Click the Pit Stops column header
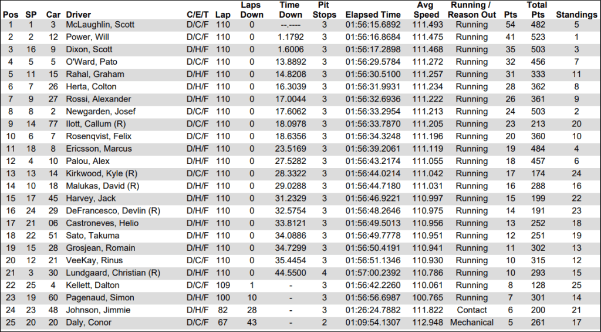This screenshot has width=601, height=332. point(323,10)
